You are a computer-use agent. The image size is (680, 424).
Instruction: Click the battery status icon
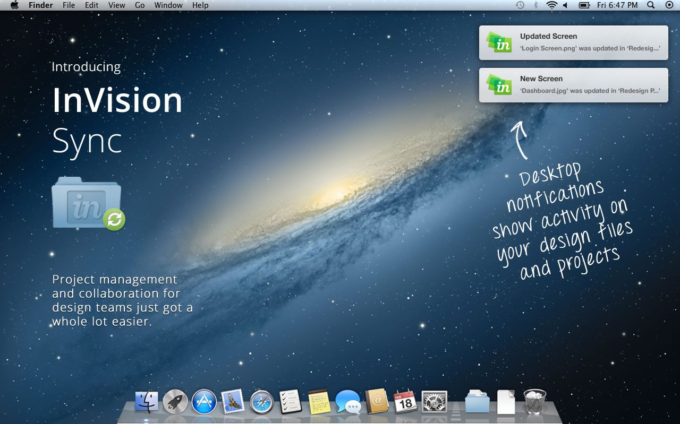pyautogui.click(x=584, y=5)
